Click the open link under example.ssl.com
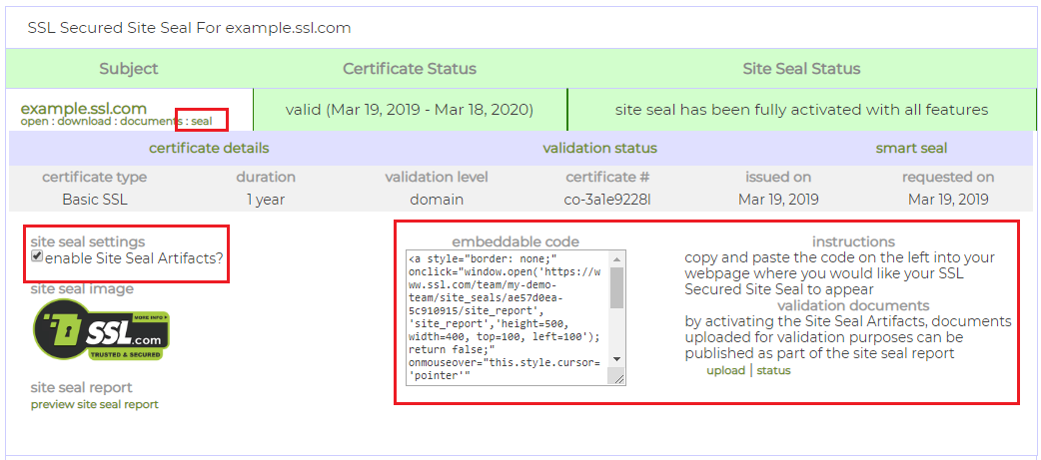 point(36,122)
